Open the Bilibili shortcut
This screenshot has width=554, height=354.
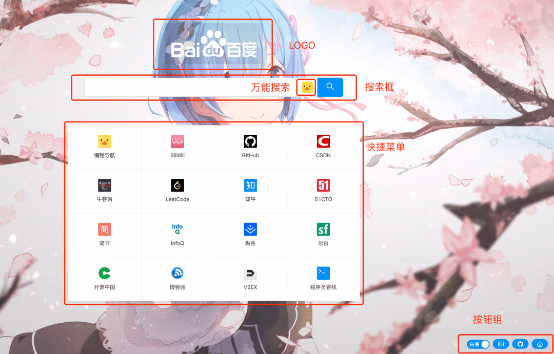point(177,142)
